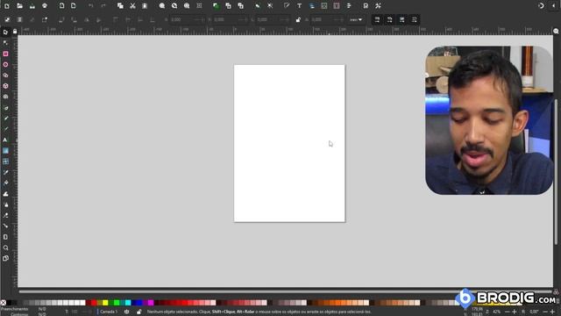Select the Zoom magnifier tool
The height and width of the screenshot is (316, 561).
point(5,248)
